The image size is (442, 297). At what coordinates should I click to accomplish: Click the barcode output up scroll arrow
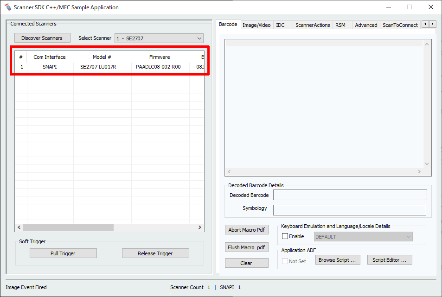427,44
